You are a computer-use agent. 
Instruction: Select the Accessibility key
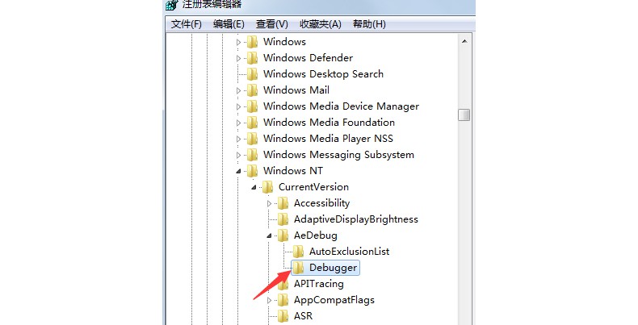pos(322,203)
